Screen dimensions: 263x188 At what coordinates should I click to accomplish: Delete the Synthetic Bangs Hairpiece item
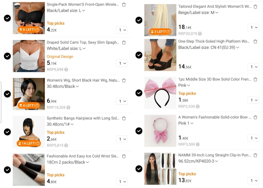pos(124,118)
